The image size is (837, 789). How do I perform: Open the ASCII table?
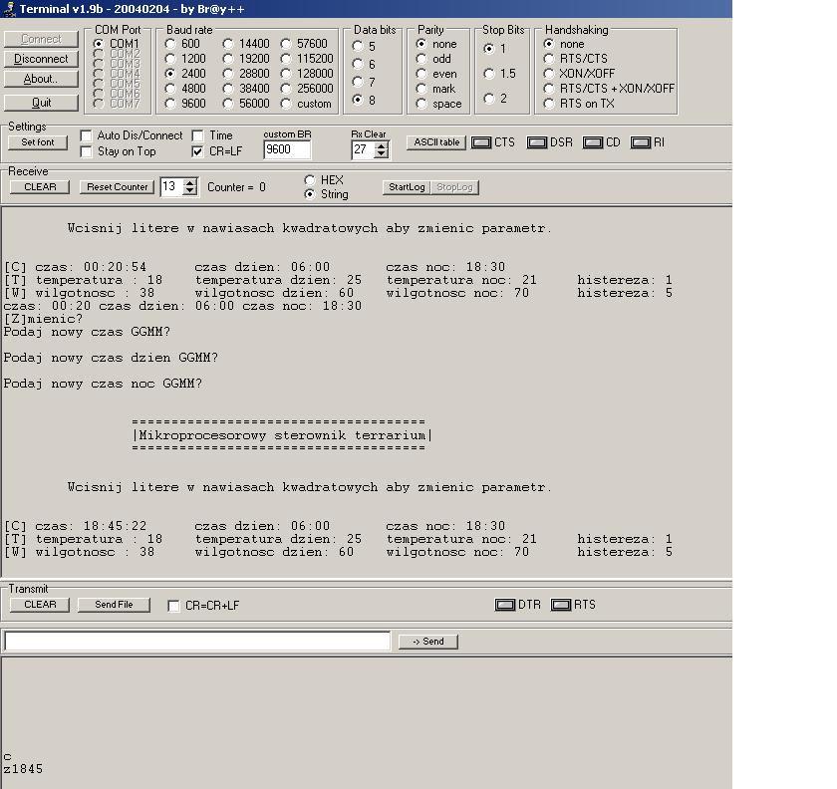(436, 142)
